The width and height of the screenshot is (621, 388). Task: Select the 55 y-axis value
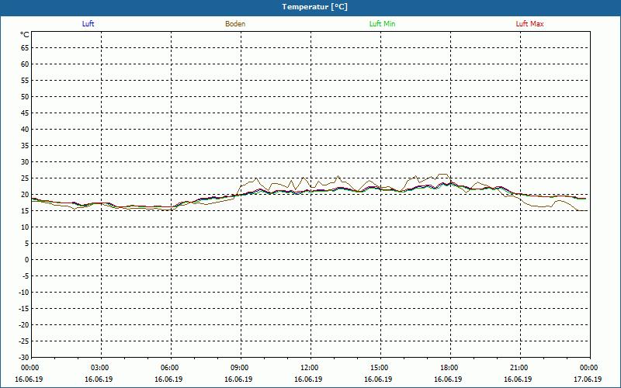tap(25, 81)
